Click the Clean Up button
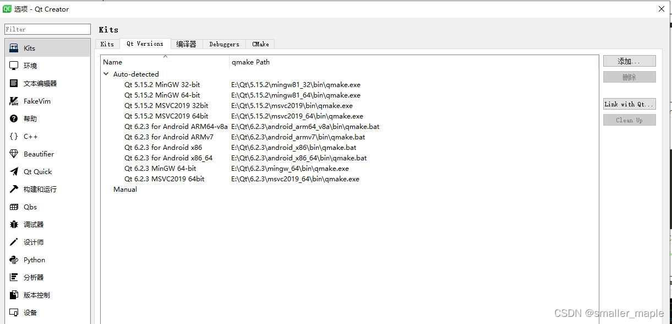672x324 pixels. [629, 120]
